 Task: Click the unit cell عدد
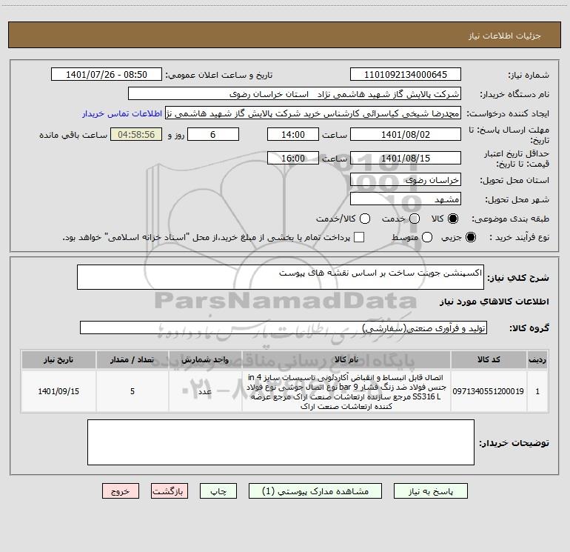coord(205,391)
